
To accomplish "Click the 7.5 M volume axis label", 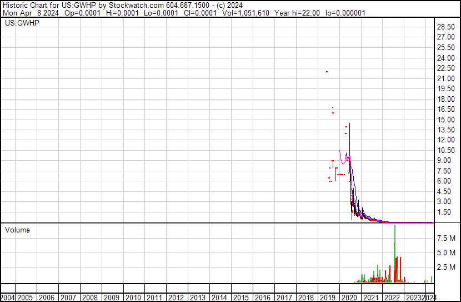I will (x=447, y=238).
